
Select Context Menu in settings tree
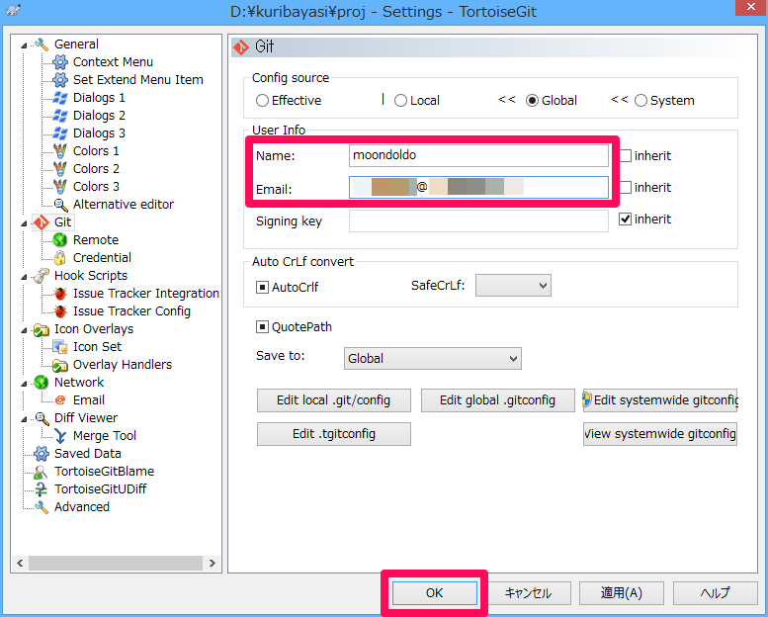click(x=113, y=62)
